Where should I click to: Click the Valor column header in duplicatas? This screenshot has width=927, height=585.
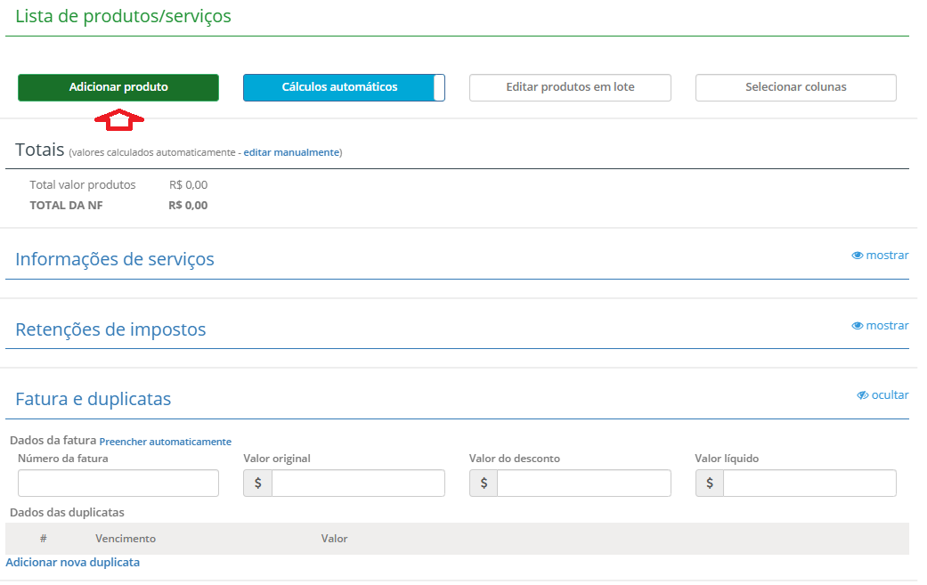[334, 539]
